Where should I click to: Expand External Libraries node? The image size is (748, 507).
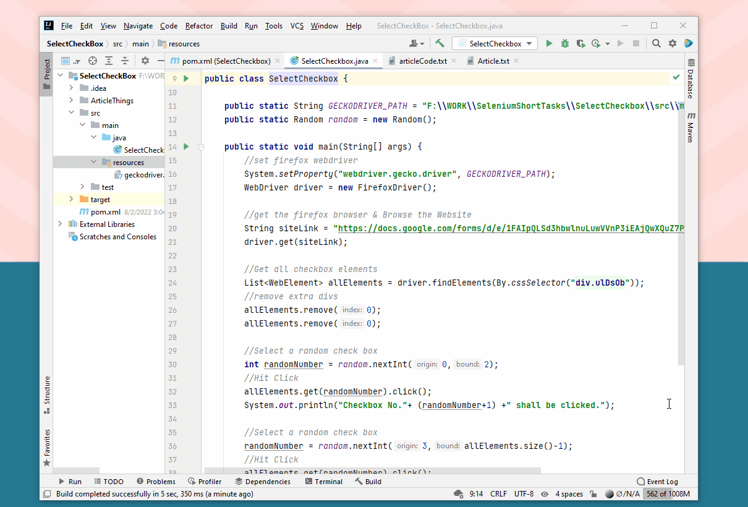point(61,224)
